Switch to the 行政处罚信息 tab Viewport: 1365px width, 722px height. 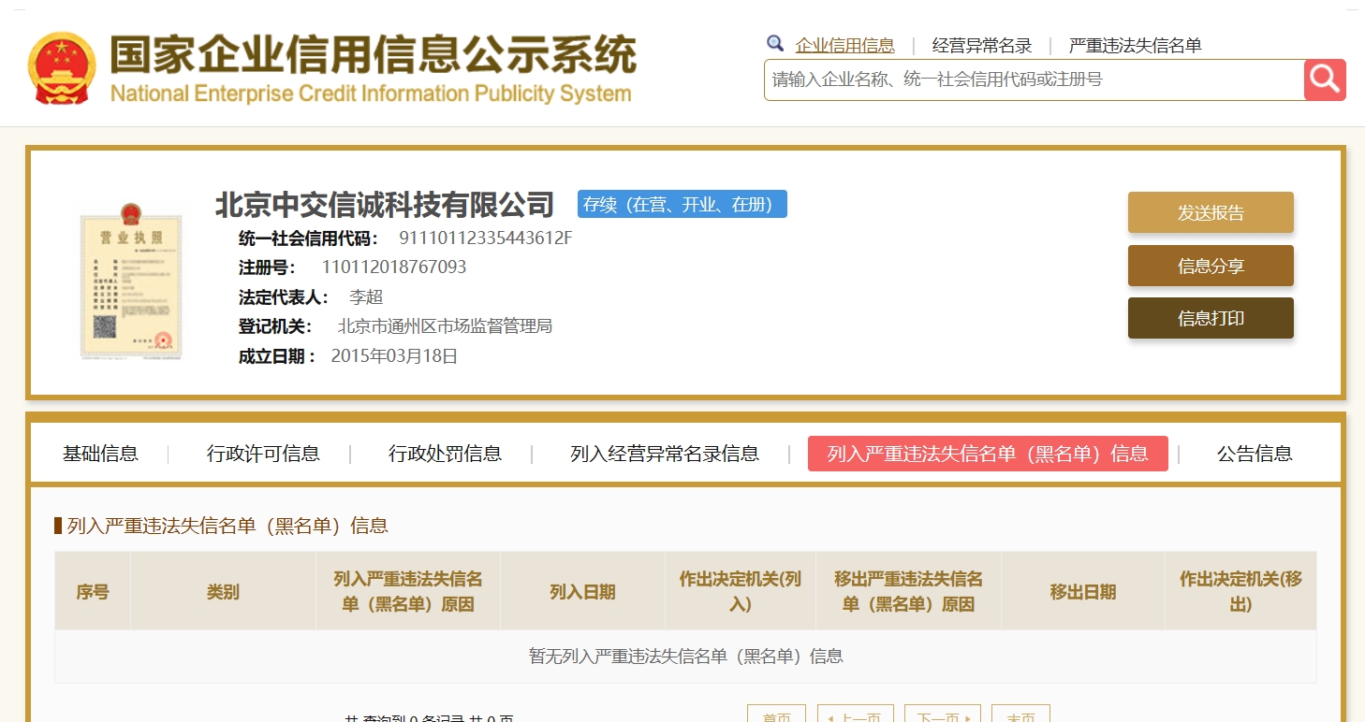pyautogui.click(x=445, y=454)
